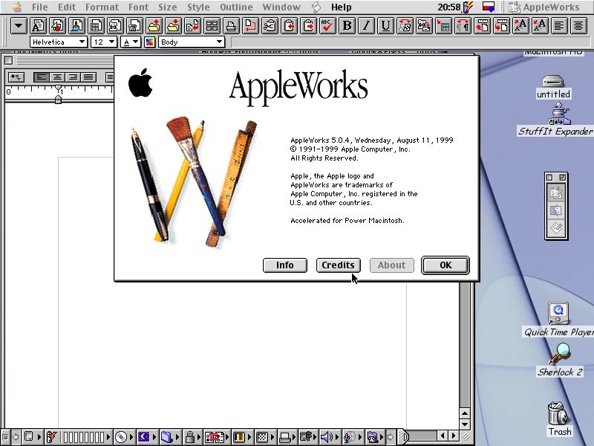Image resolution: width=594 pixels, height=446 pixels.
Task: Click the new database document icon
Action: (x=115, y=26)
